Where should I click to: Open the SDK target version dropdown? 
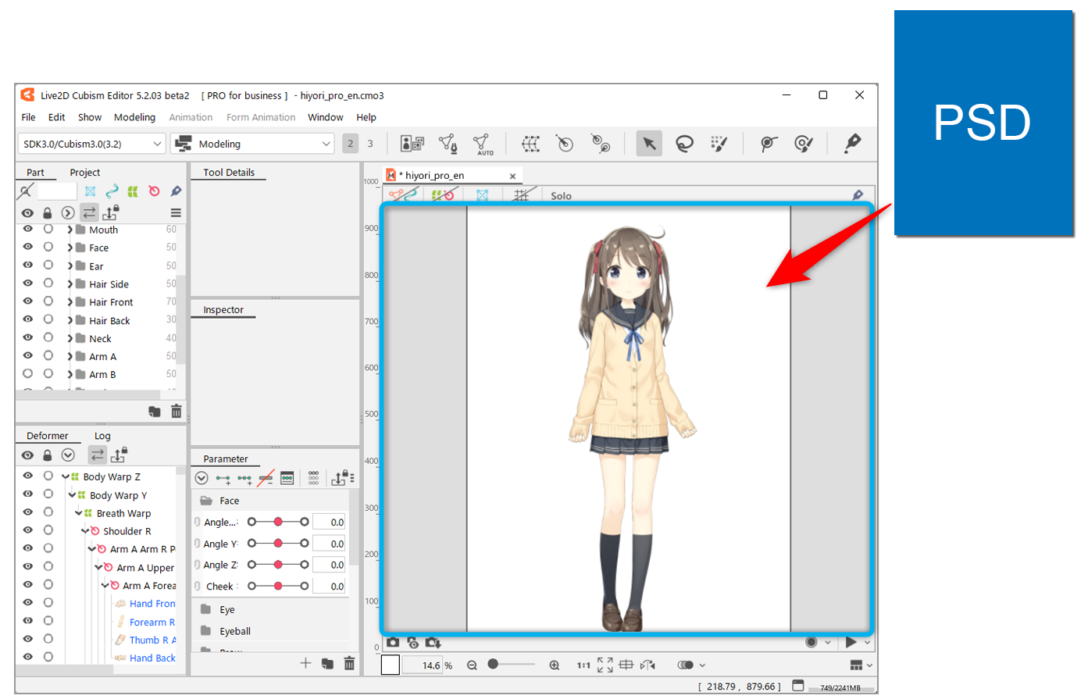click(x=91, y=144)
